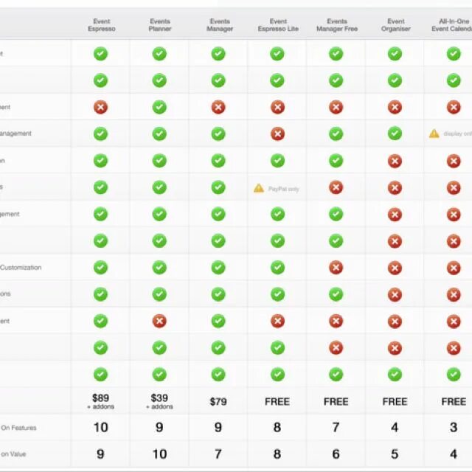
Task: Select the Events Planner column header
Action: pyautogui.click(x=160, y=25)
